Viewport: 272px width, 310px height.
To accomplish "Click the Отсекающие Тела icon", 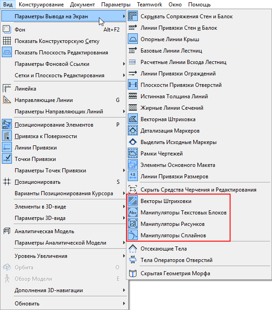I will click(x=133, y=249).
